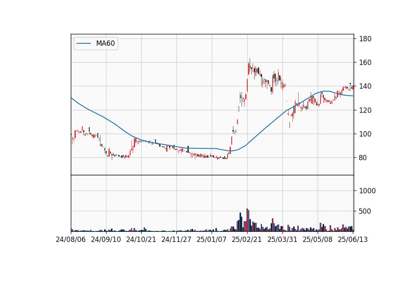Click the 25/01/07 date label
This screenshot has height=282, width=393.
click(x=212, y=239)
